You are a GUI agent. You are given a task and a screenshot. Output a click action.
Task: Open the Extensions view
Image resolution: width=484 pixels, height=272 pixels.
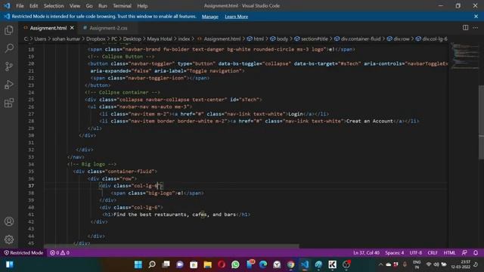[9, 103]
